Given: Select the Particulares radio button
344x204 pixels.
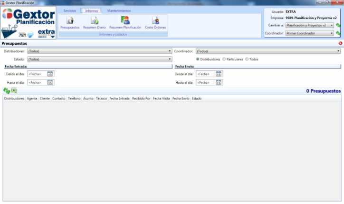Looking at the screenshot, I should 224,59.
